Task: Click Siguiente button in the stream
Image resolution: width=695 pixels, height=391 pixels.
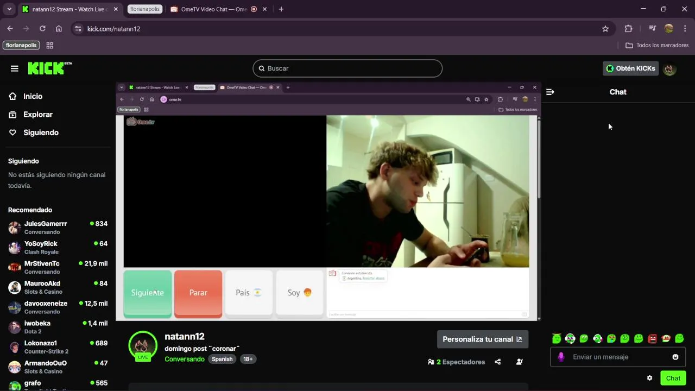Action: click(x=147, y=293)
